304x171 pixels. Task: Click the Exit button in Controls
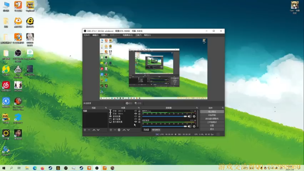pyautogui.click(x=212, y=129)
